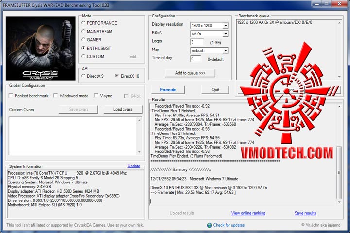This screenshot has width=350, height=233.
Task: Click the Update link in System Information
Action: click(x=134, y=166)
